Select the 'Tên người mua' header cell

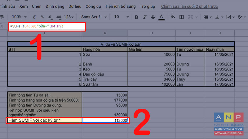point(190,49)
